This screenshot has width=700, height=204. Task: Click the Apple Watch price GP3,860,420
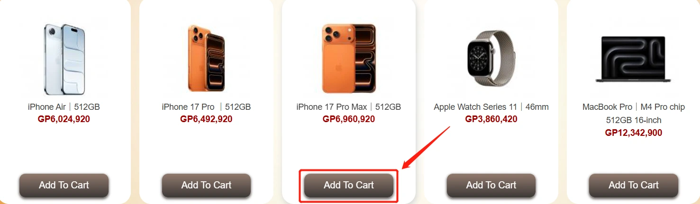coord(491,119)
